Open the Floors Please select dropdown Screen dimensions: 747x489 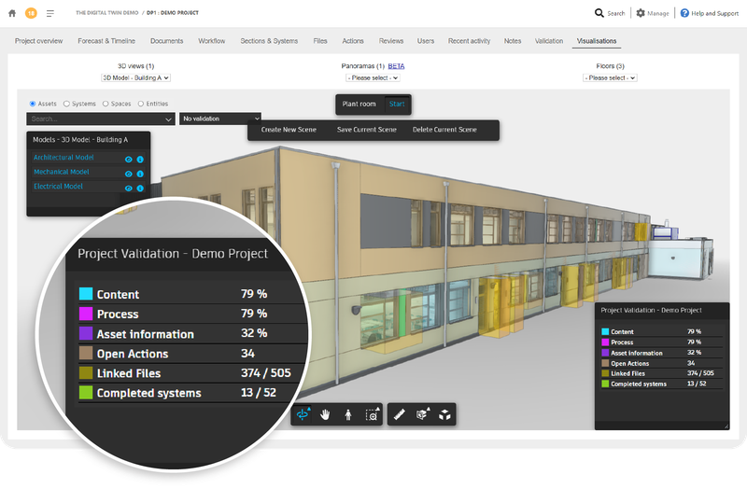pos(610,77)
